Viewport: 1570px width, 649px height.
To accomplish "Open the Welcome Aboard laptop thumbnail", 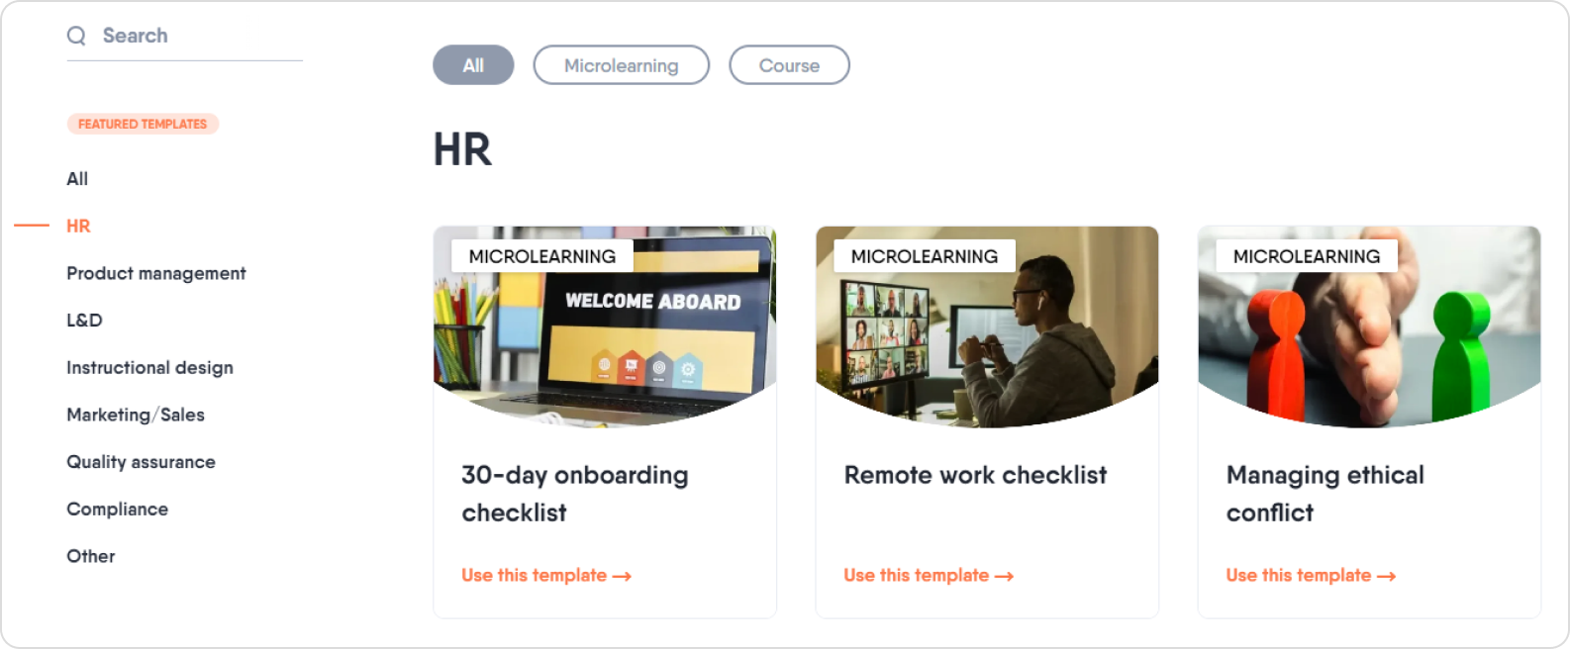I will (605, 327).
